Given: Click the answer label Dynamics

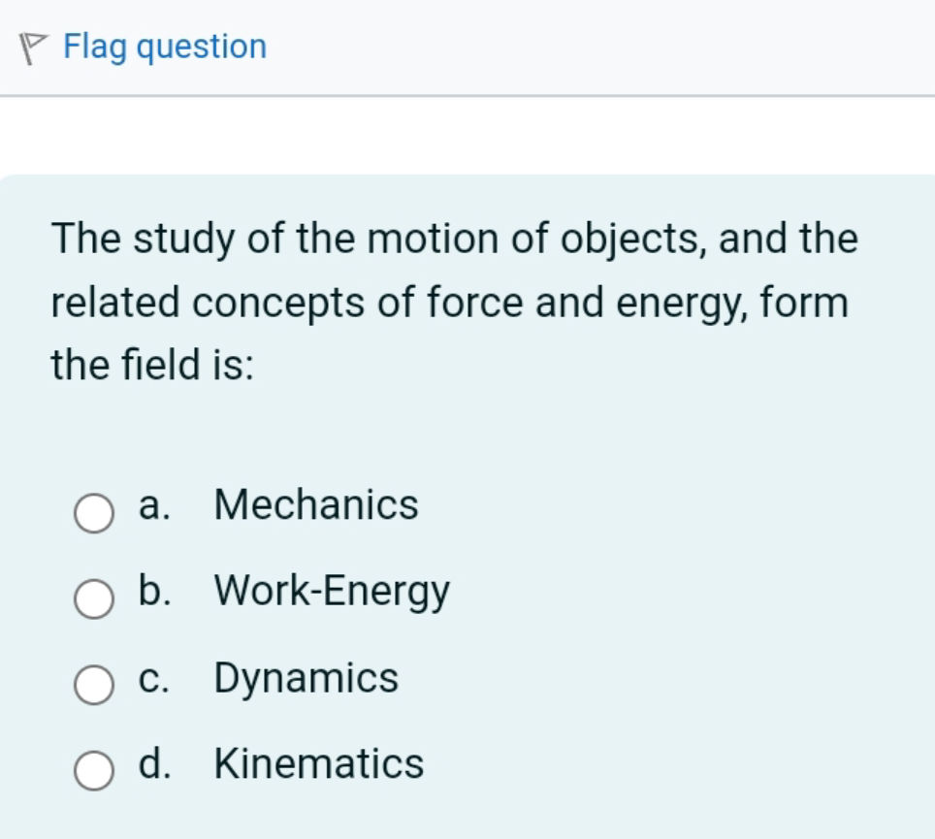Looking at the screenshot, I should click(306, 678).
